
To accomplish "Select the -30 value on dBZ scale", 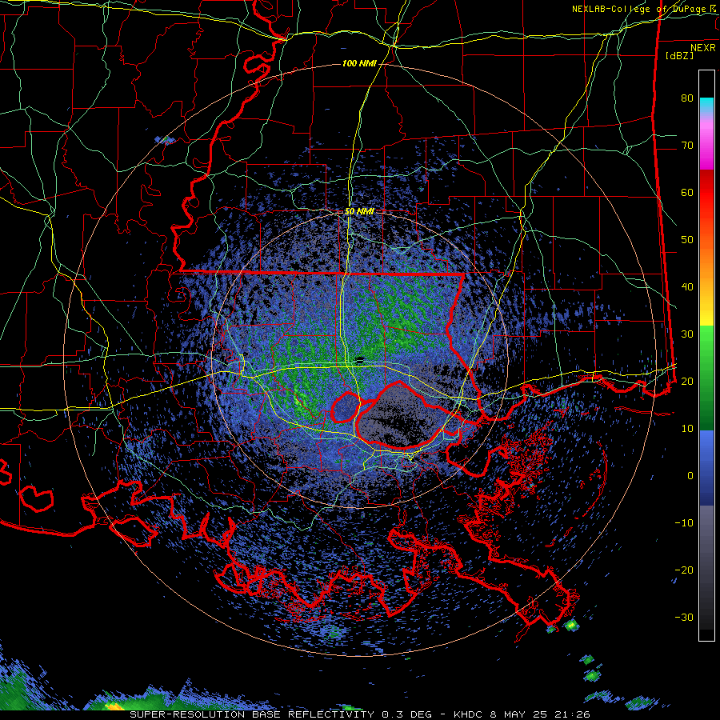I will (x=684, y=617).
